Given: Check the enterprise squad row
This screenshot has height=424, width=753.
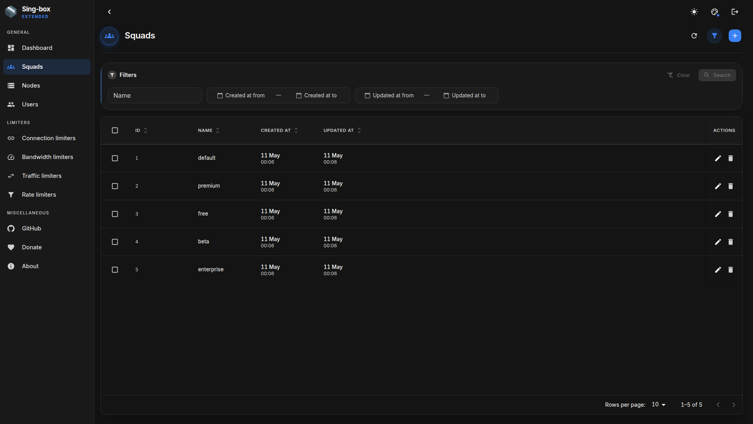Looking at the screenshot, I should [x=115, y=270].
